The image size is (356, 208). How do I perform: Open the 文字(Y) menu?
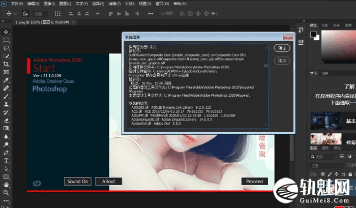[81, 4]
